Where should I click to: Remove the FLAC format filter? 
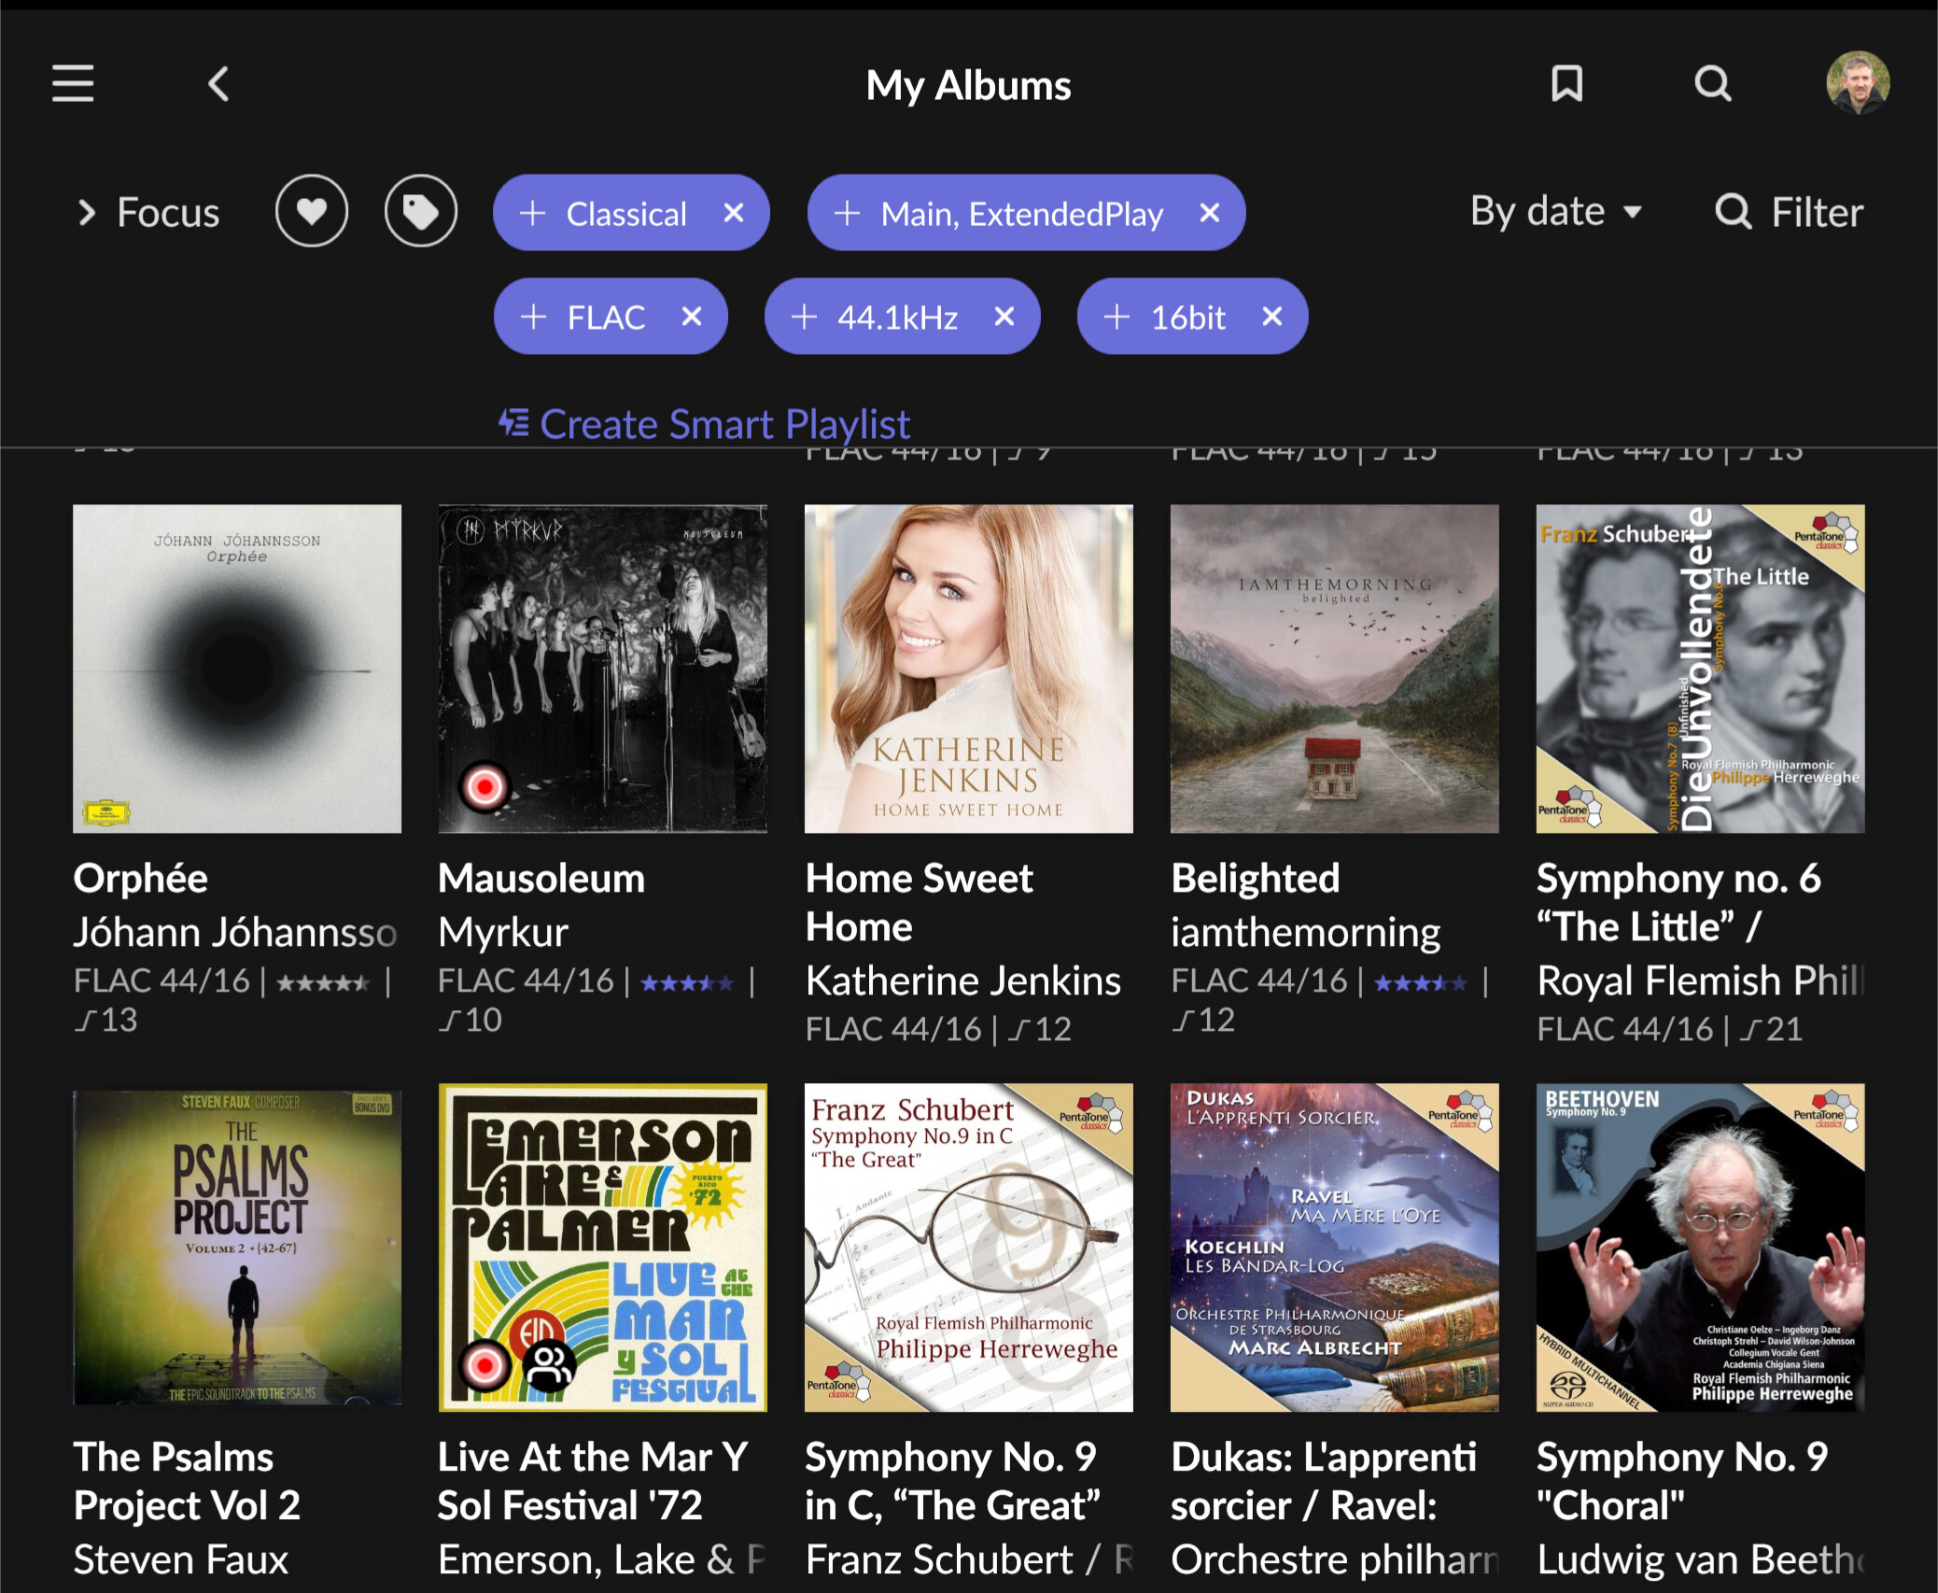click(x=692, y=317)
